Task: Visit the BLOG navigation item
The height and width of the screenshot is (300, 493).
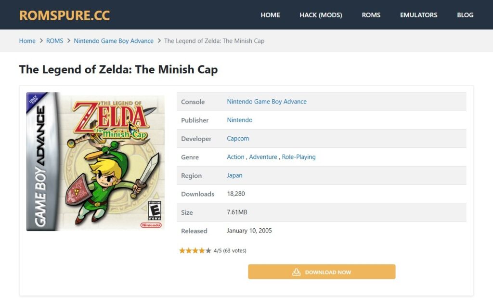Action: click(x=465, y=15)
